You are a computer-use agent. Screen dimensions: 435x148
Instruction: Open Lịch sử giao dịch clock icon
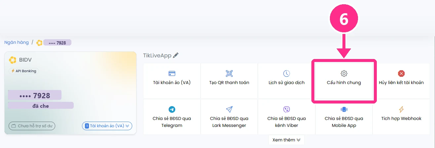tap(287, 74)
